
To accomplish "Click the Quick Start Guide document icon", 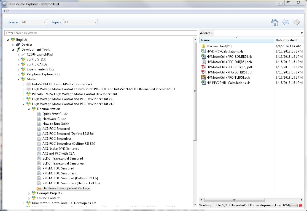I will [39, 114].
